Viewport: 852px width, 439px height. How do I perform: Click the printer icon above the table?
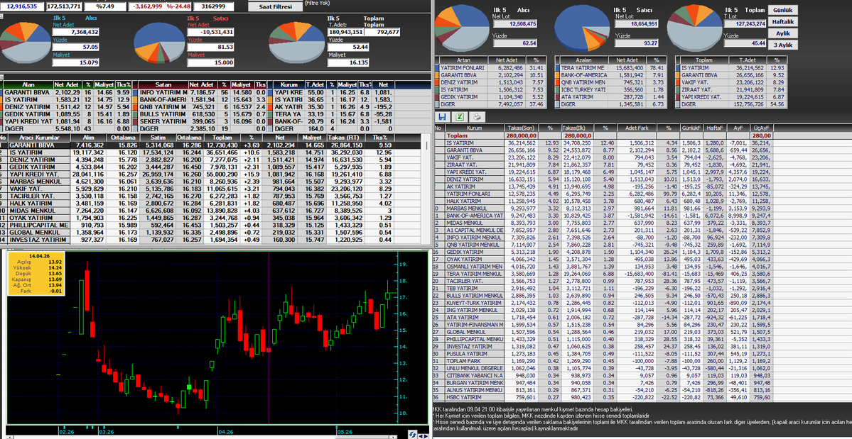pyautogui.click(x=477, y=116)
